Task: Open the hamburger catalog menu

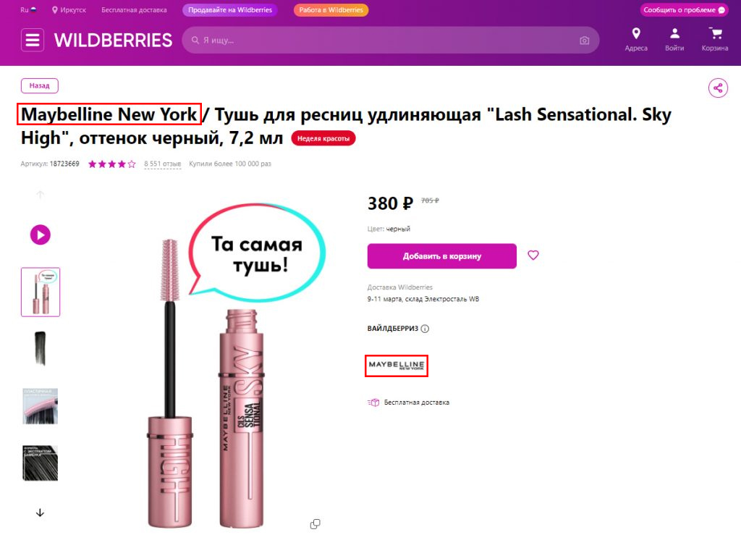Action: pos(32,40)
